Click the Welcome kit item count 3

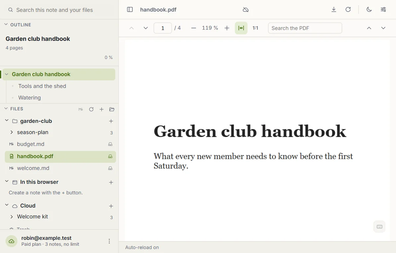click(112, 217)
